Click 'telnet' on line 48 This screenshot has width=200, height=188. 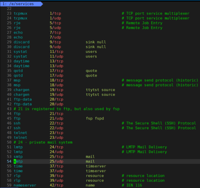[20, 133]
